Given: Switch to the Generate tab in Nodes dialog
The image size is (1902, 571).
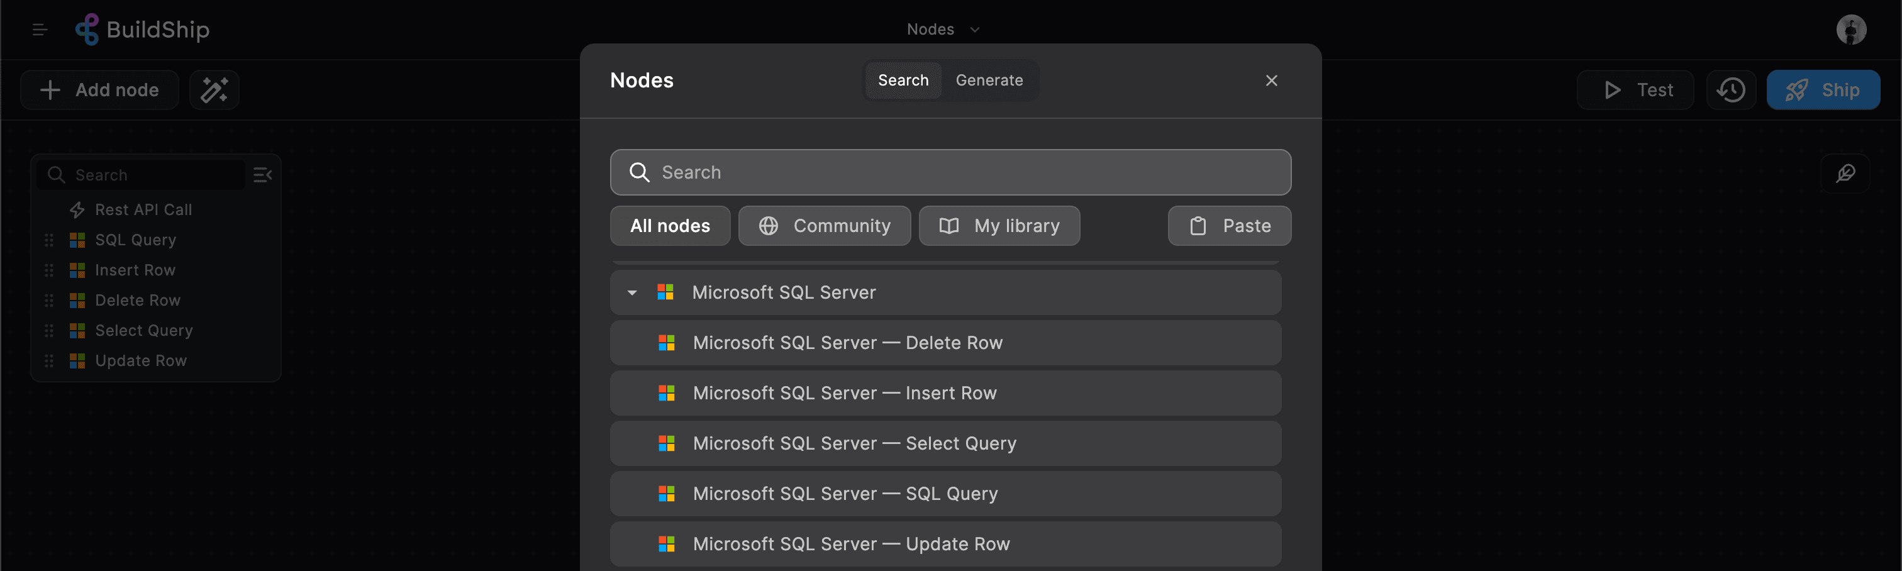Looking at the screenshot, I should tap(989, 80).
